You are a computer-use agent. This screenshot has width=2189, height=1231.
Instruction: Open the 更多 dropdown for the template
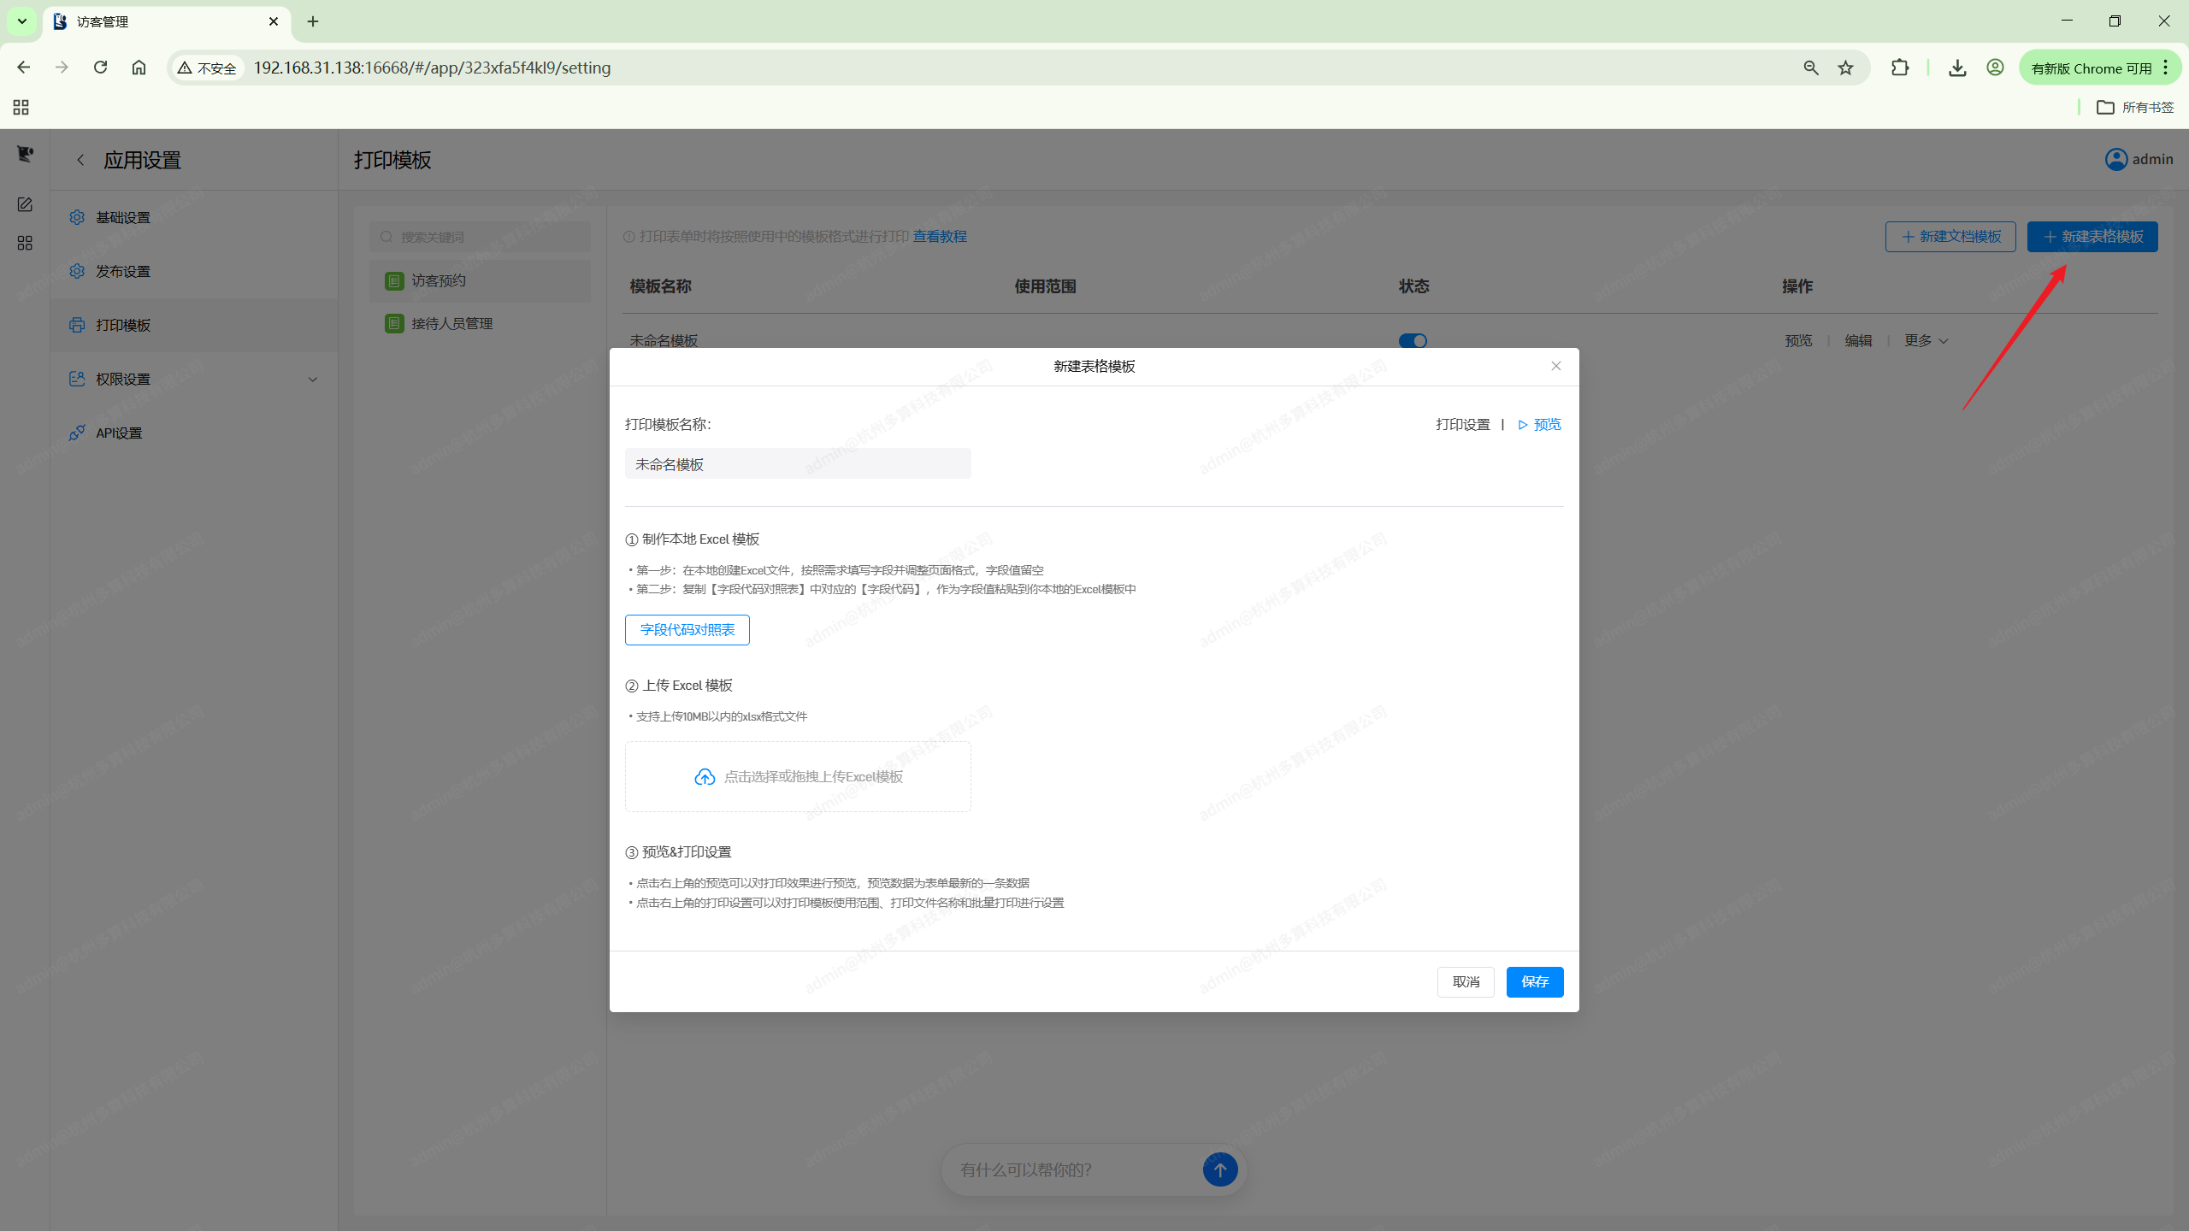pyautogui.click(x=1926, y=340)
